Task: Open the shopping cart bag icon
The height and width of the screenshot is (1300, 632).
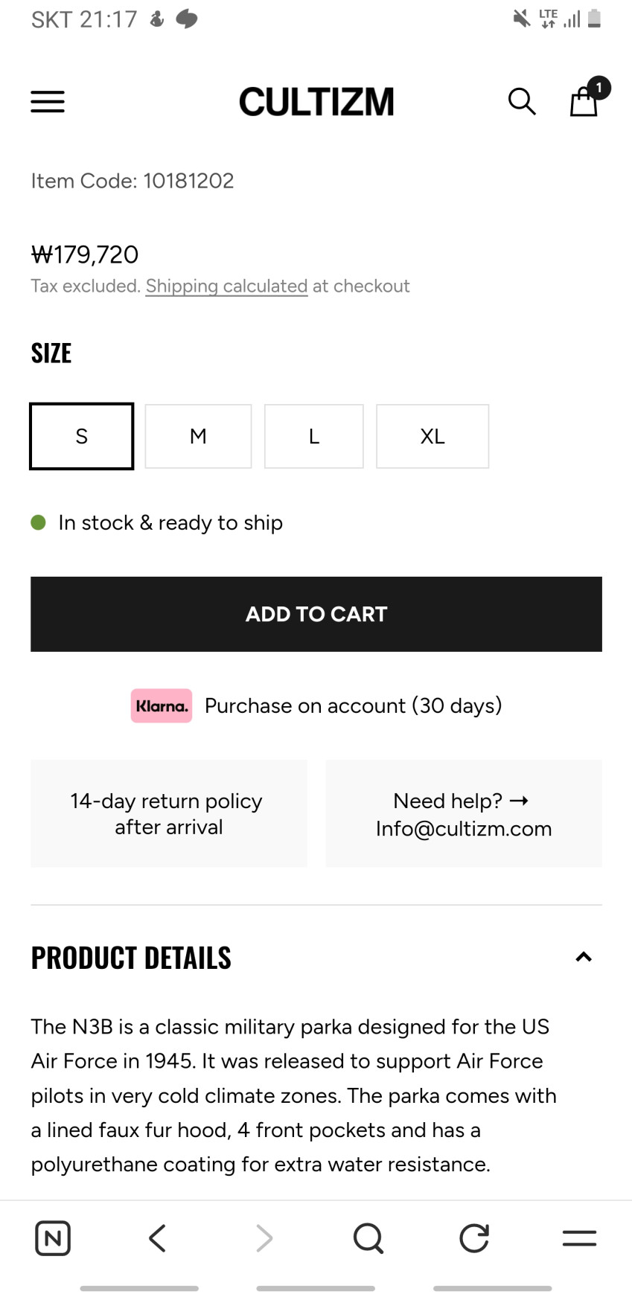Action: click(x=584, y=101)
